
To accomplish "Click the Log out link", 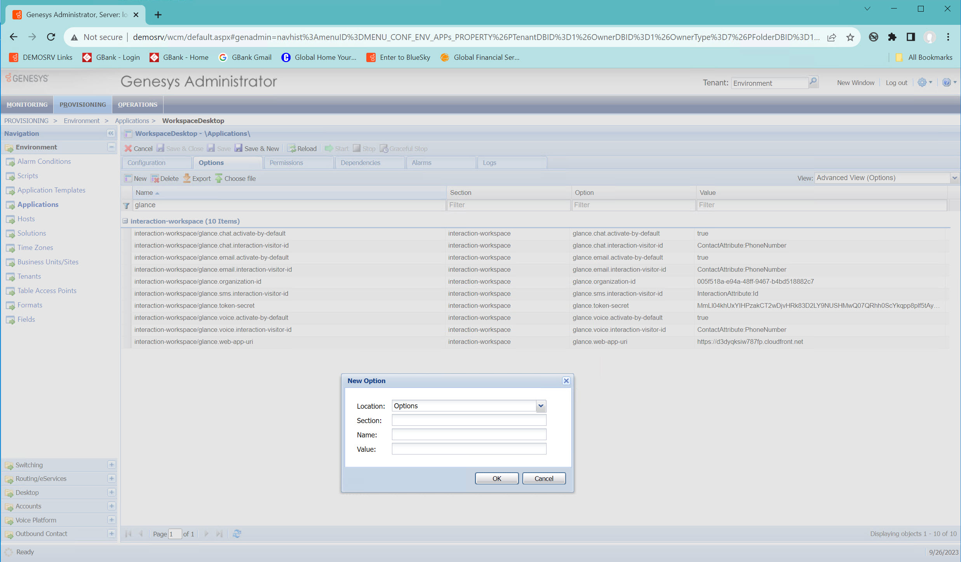I will [896, 83].
